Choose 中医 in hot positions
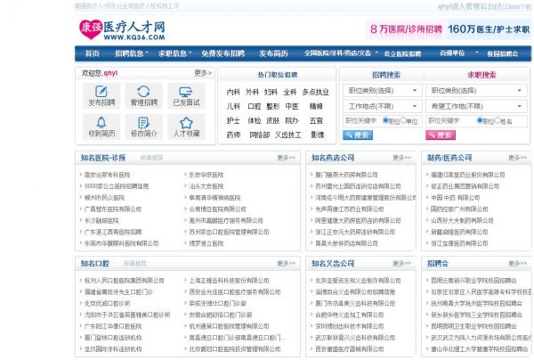 (x=292, y=106)
